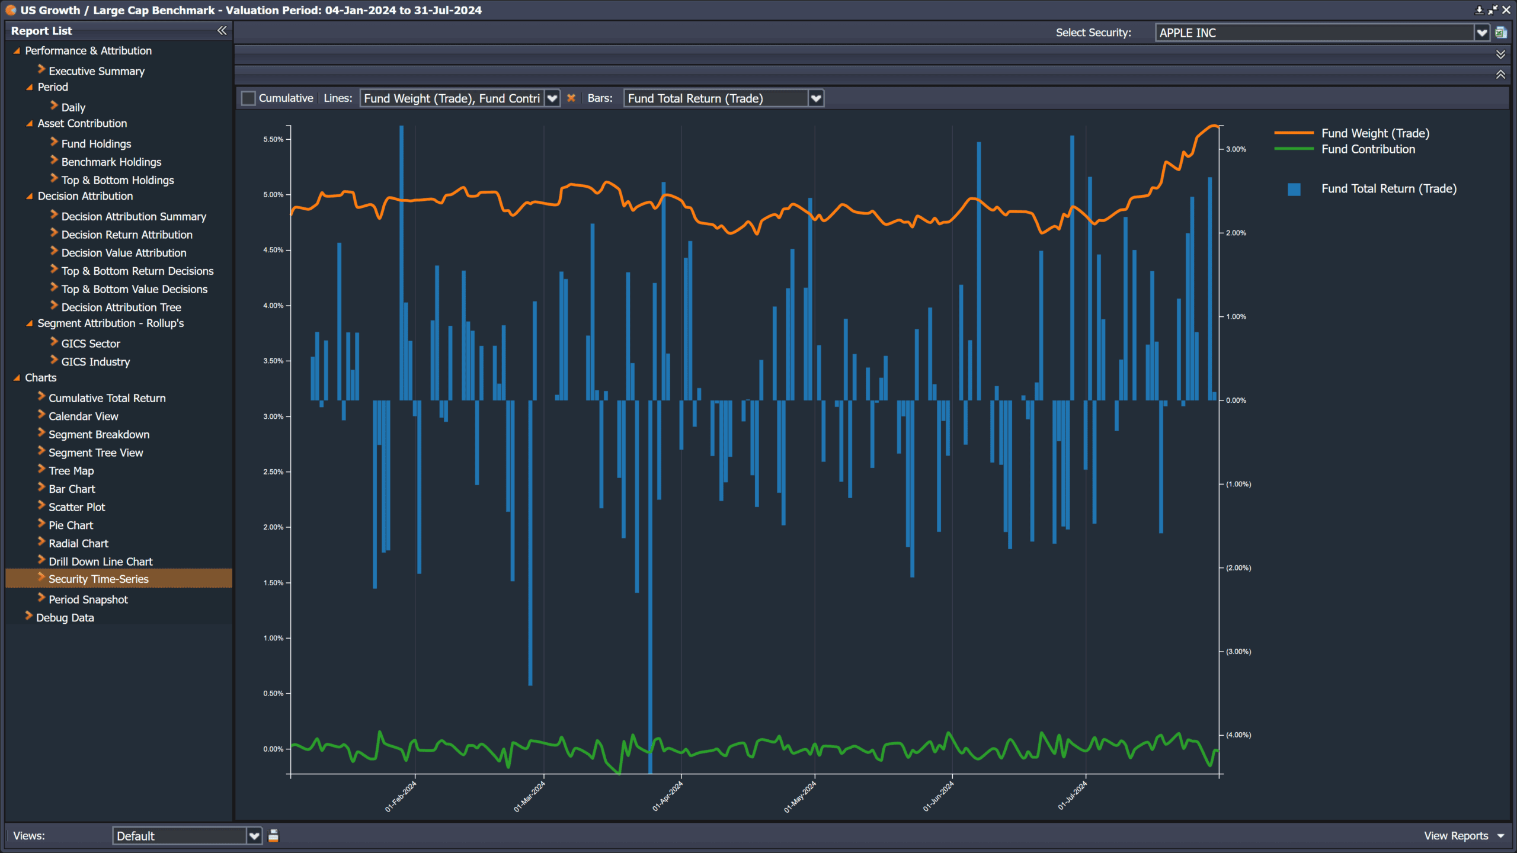Viewport: 1517px width, 853px height.
Task: Collapse the Report List panel
Action: click(x=222, y=31)
